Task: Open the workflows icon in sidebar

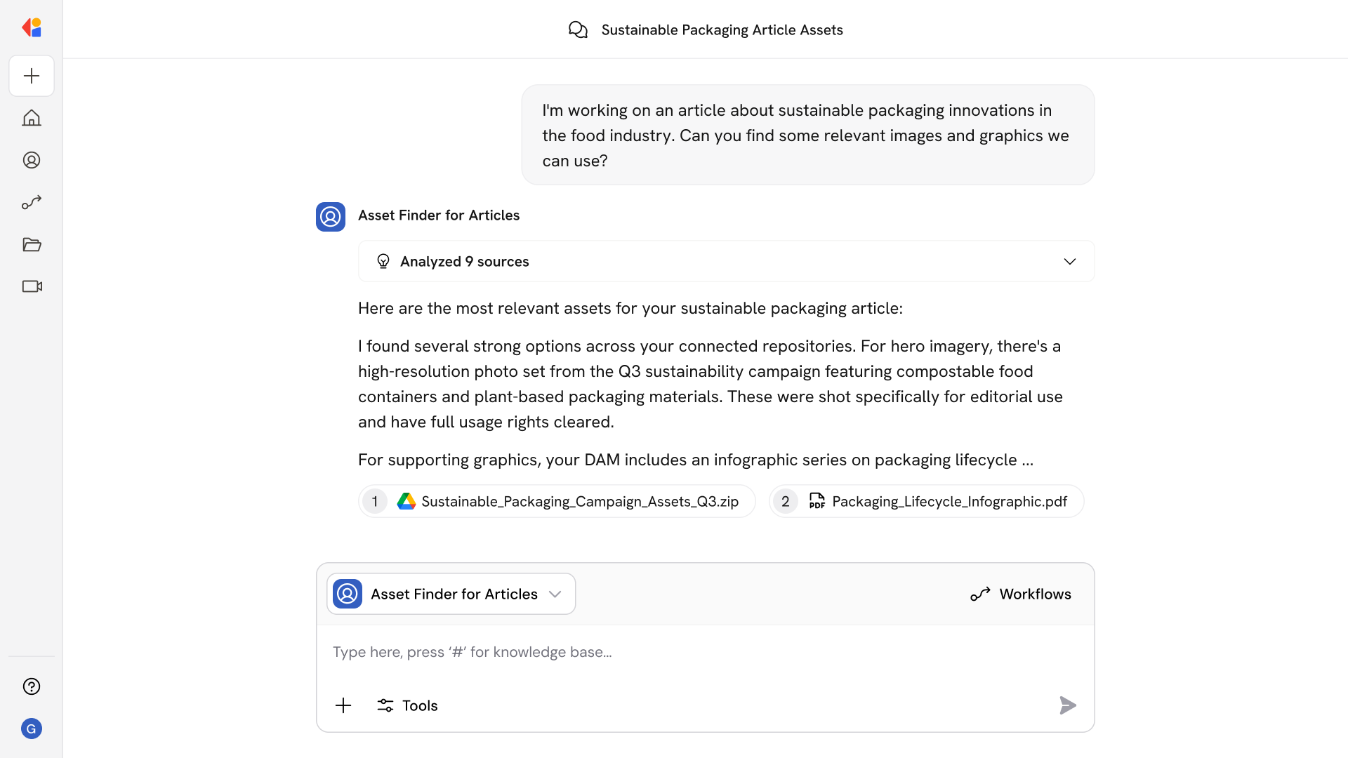Action: click(x=32, y=202)
